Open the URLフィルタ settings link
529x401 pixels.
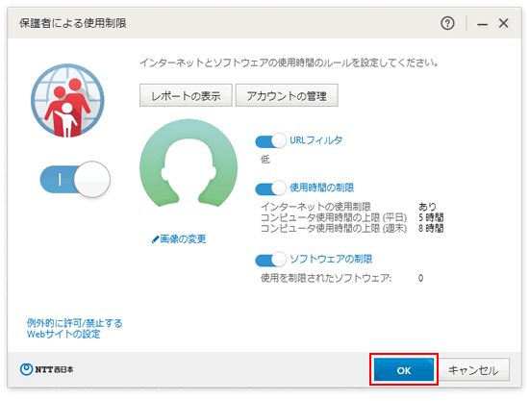coord(316,140)
